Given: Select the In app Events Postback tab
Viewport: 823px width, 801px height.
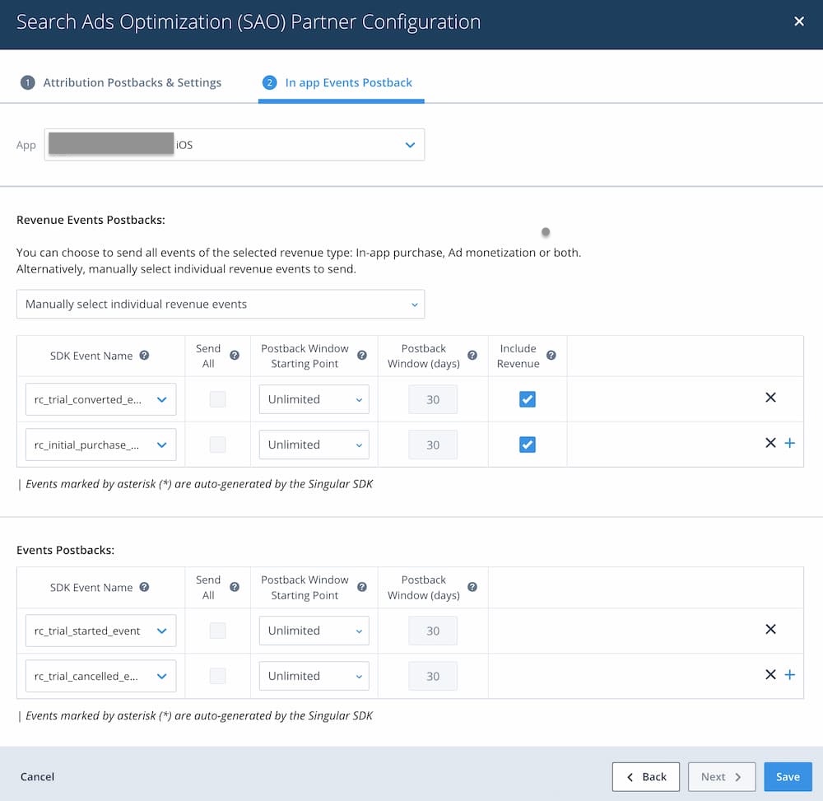Looking at the screenshot, I should tap(340, 82).
